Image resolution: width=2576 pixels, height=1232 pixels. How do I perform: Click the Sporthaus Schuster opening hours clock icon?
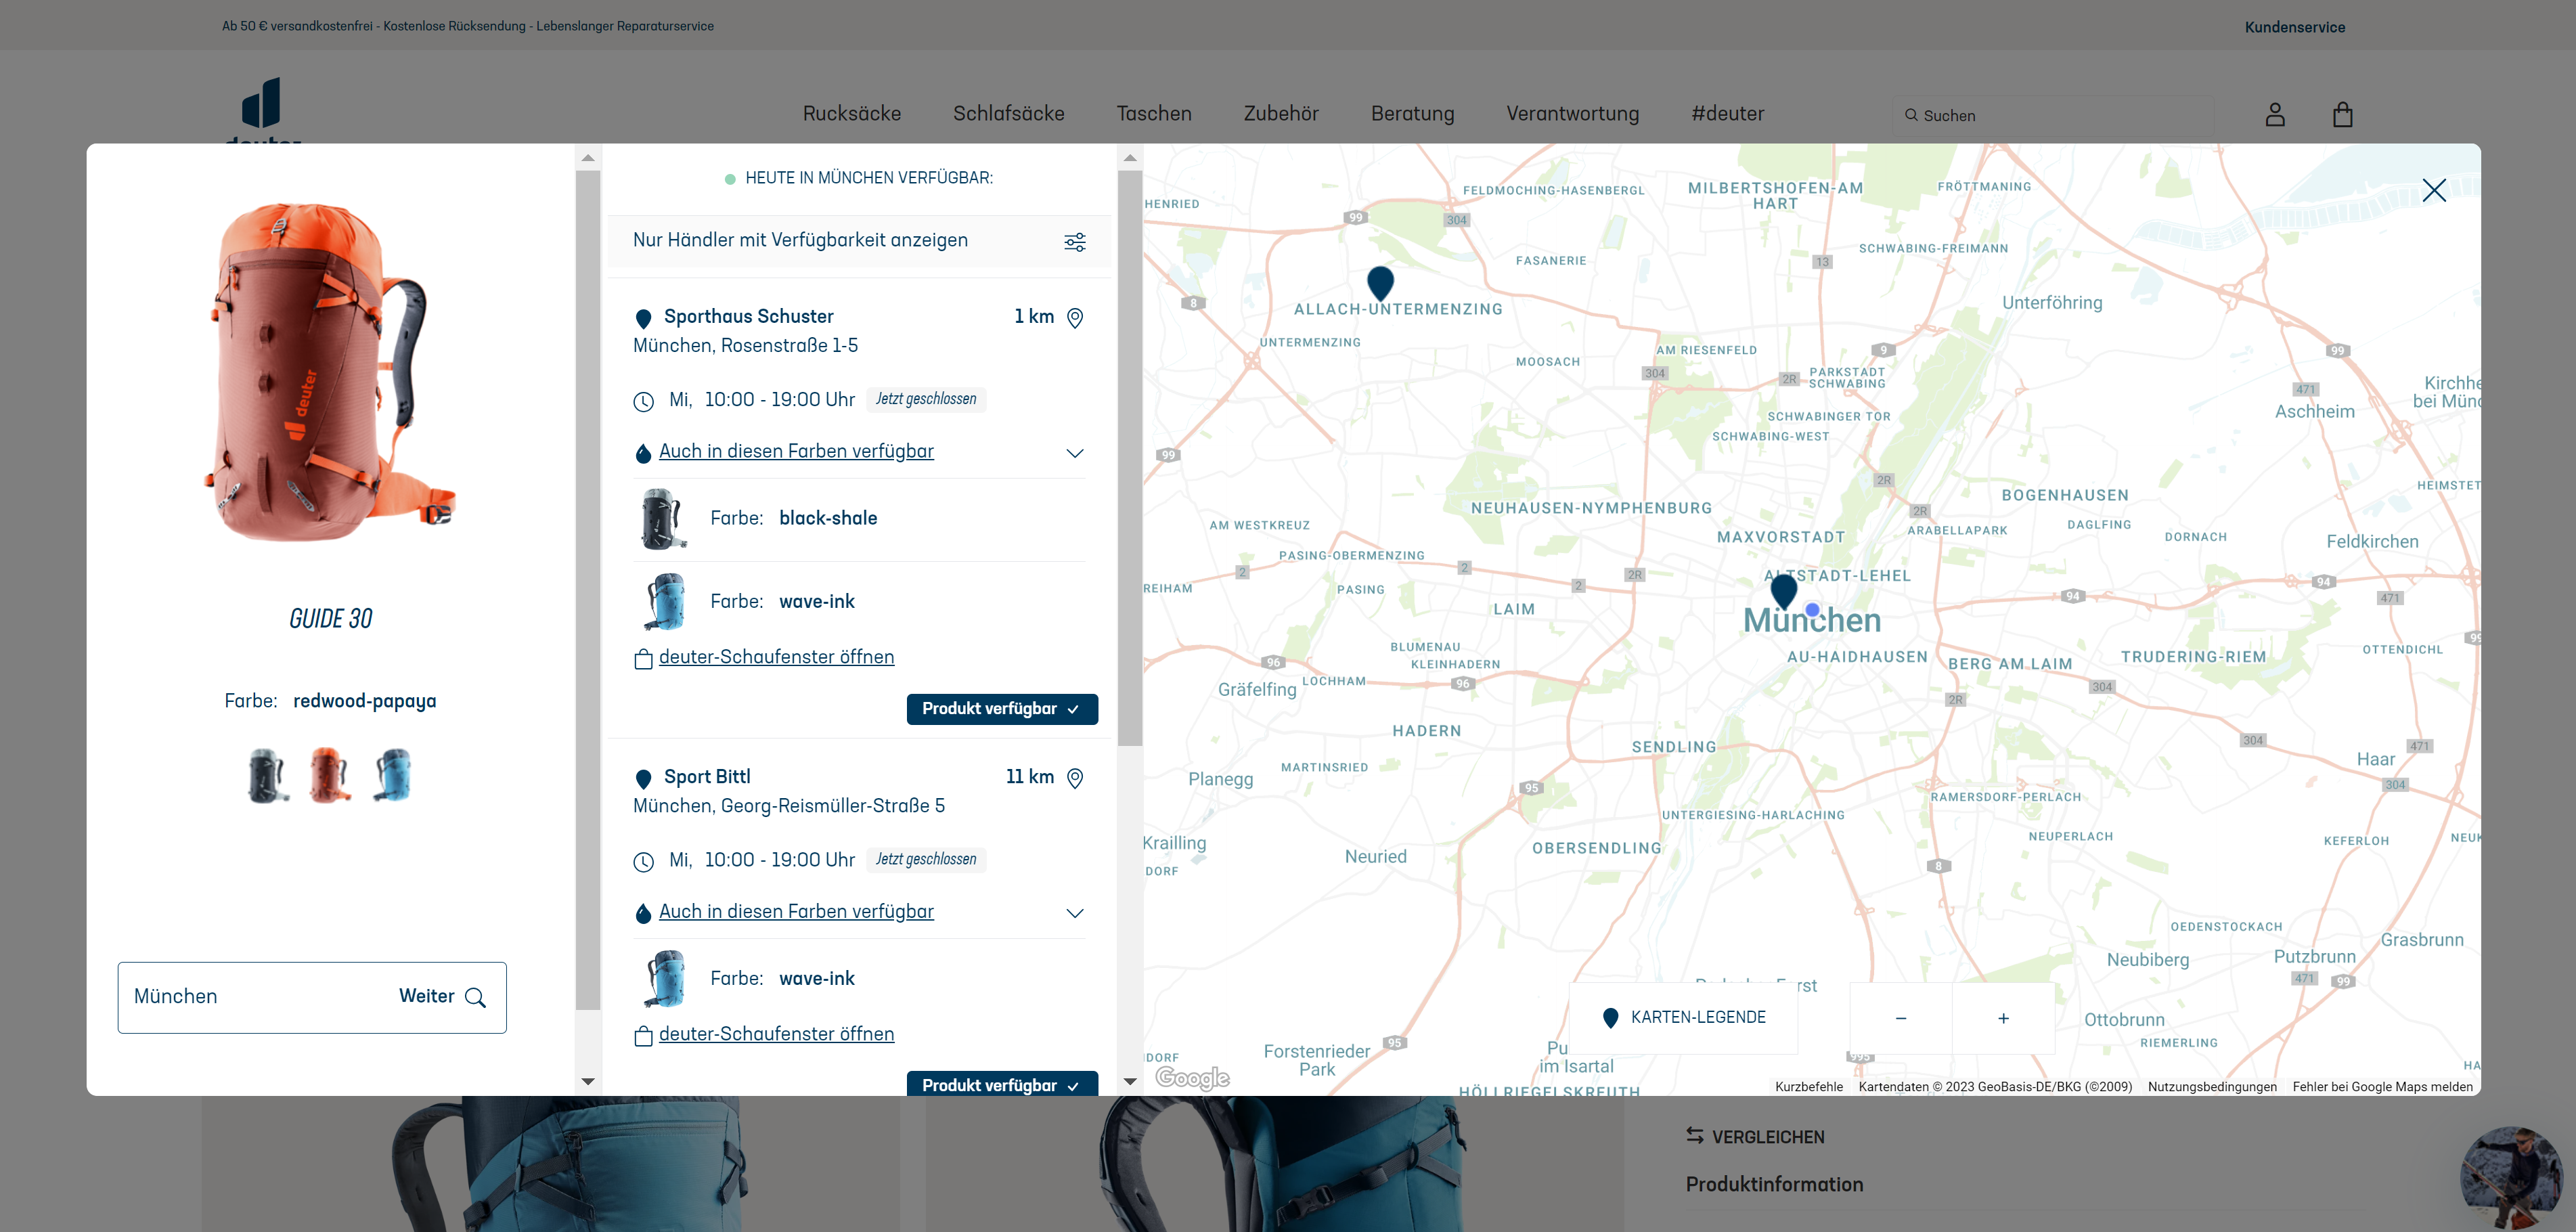(643, 402)
